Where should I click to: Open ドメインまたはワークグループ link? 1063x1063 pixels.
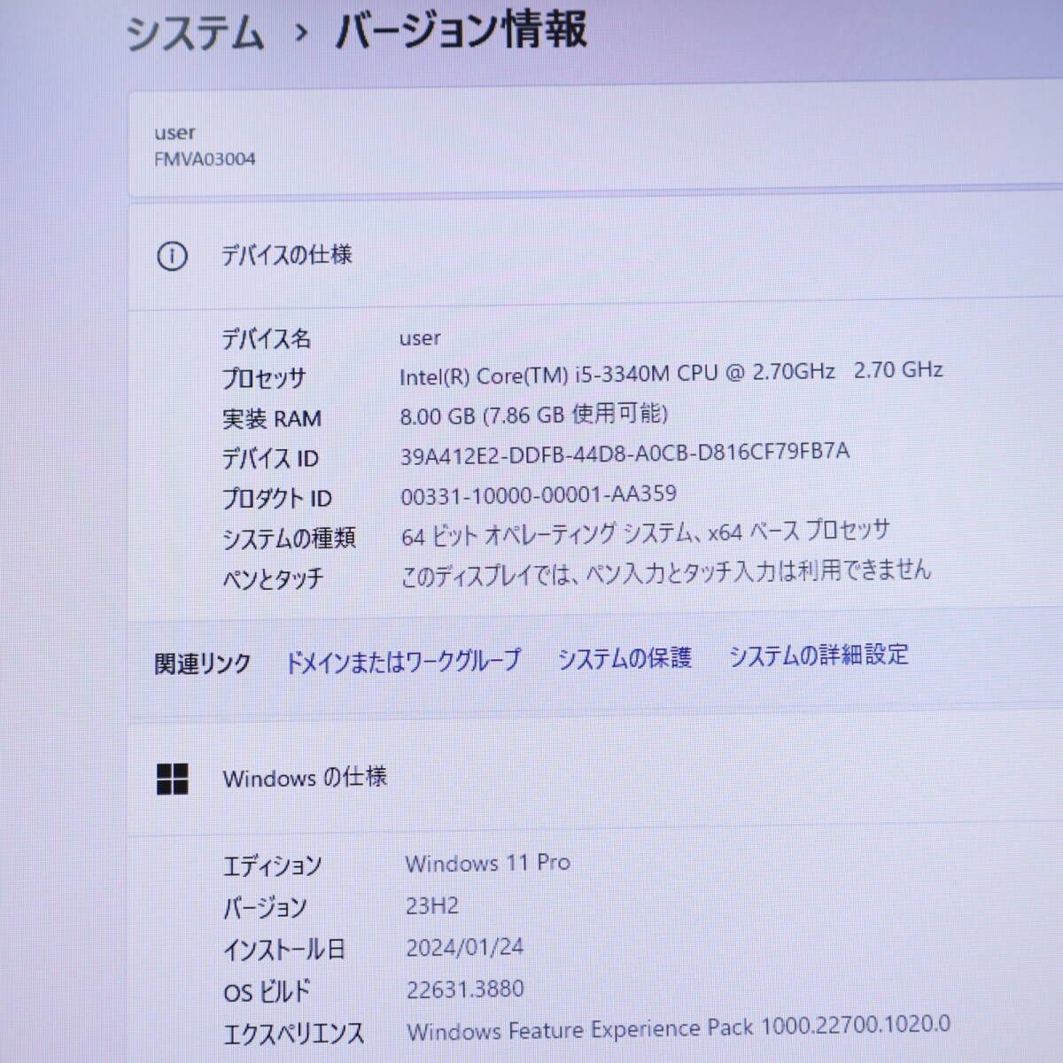coord(403,661)
